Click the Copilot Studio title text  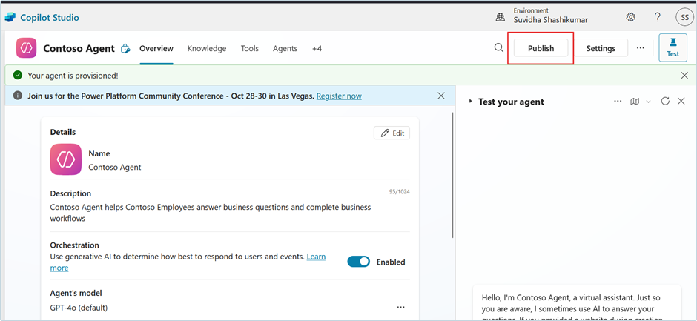tap(50, 18)
